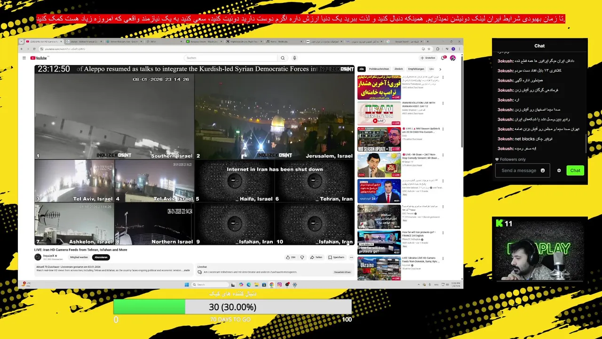
Task: Click the YouTube page vertical scrollbar
Action: pyautogui.click(x=461, y=101)
